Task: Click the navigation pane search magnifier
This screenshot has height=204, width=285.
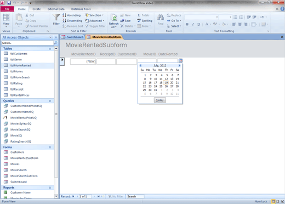Action: pos(56,43)
